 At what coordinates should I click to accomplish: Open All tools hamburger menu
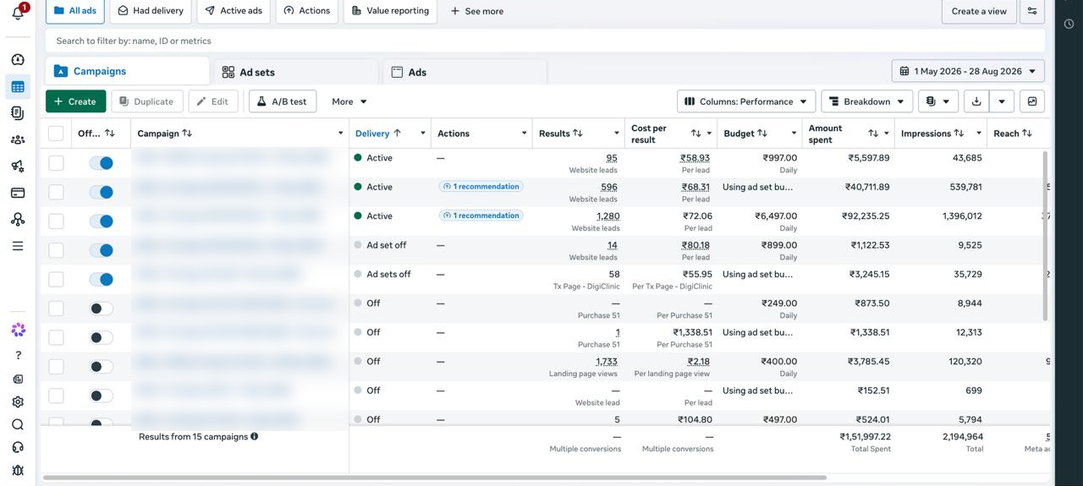18,246
